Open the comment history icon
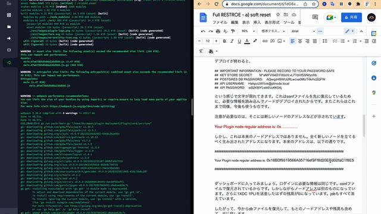 tap(315, 17)
